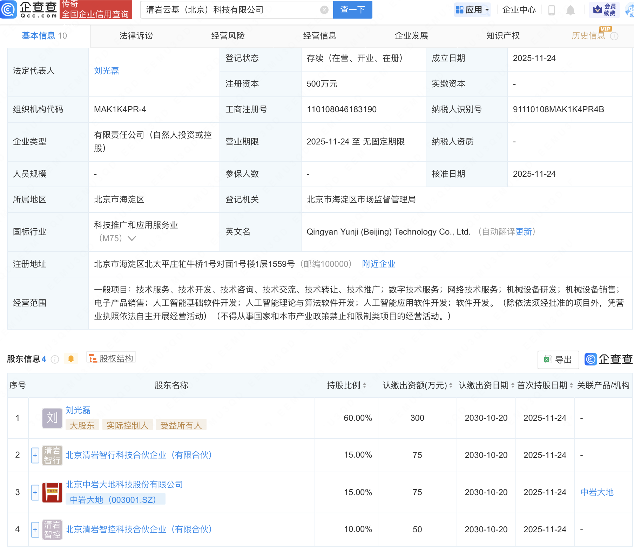Clear the search box text
The width and height of the screenshot is (634, 547).
(x=324, y=10)
